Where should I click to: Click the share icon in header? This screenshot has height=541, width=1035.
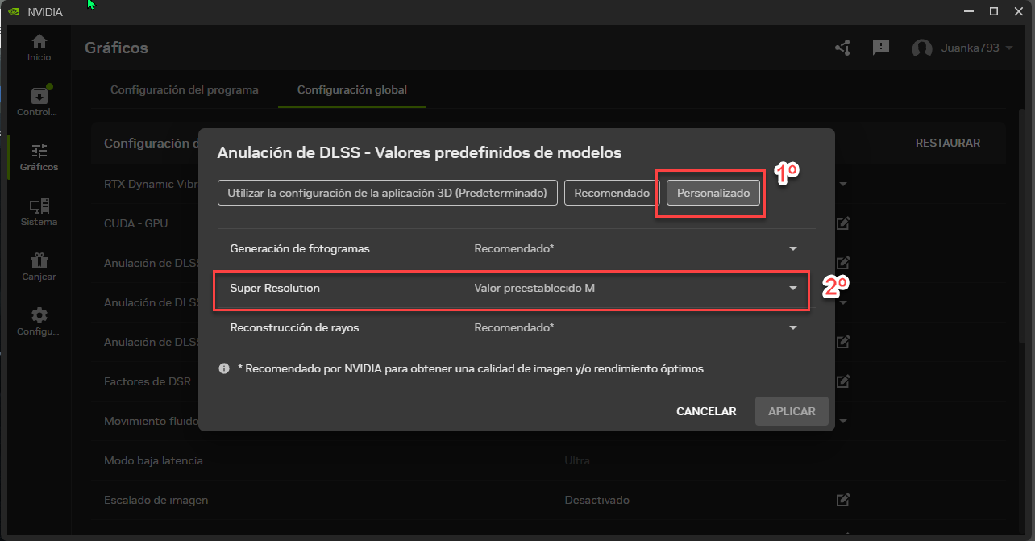click(842, 48)
